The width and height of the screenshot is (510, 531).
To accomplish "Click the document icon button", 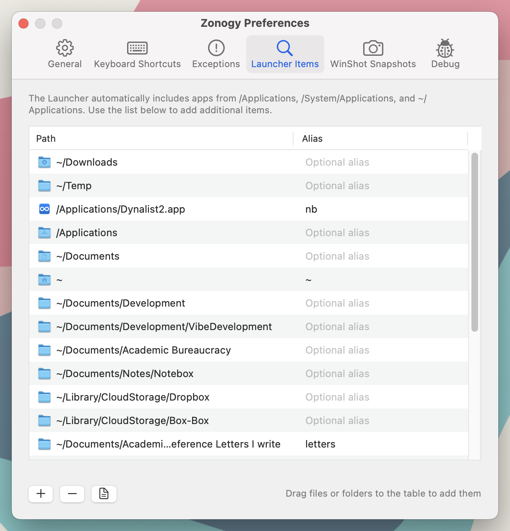I will (x=104, y=494).
